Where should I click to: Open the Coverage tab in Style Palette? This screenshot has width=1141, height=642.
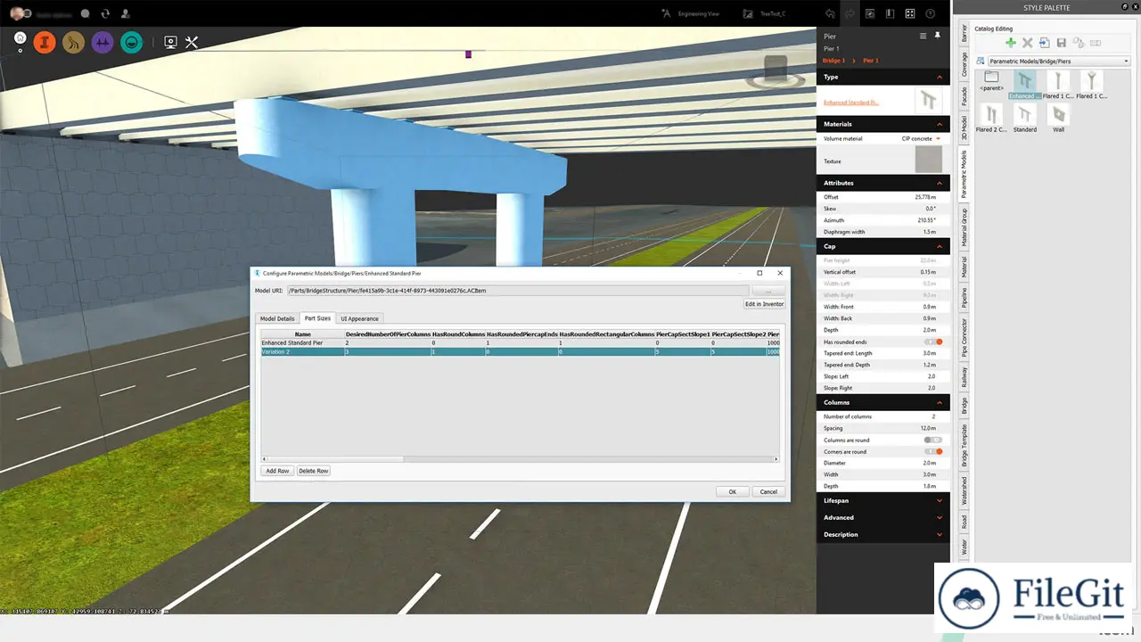(x=964, y=64)
